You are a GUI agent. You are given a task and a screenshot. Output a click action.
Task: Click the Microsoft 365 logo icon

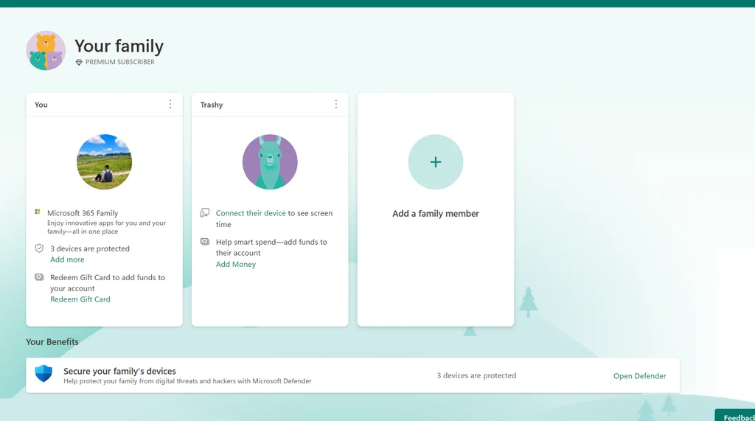[38, 212]
